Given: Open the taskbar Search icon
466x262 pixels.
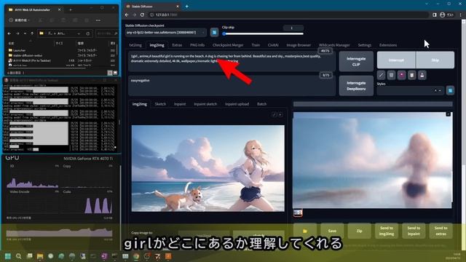Looking at the screenshot, I should pyautogui.click(x=18, y=256).
